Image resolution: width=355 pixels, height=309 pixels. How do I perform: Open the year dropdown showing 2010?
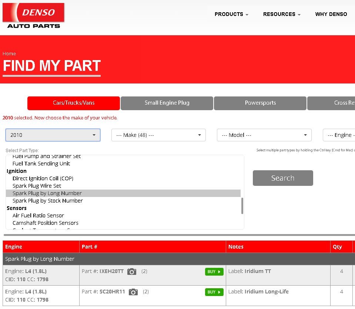(x=53, y=135)
